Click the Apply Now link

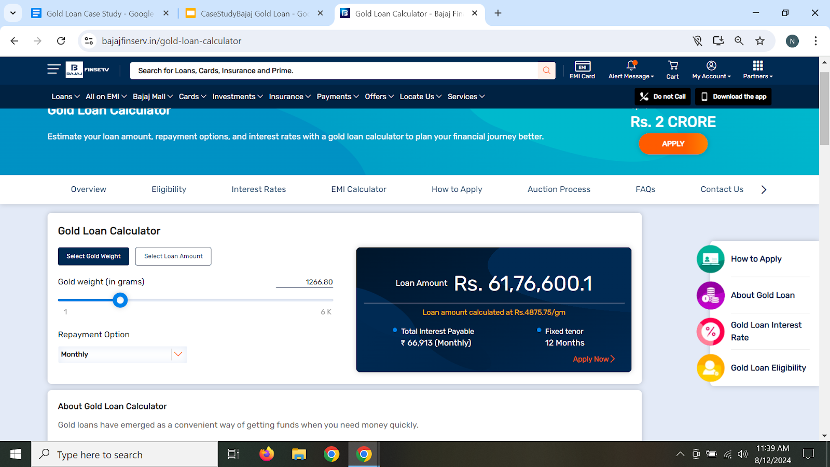click(593, 359)
